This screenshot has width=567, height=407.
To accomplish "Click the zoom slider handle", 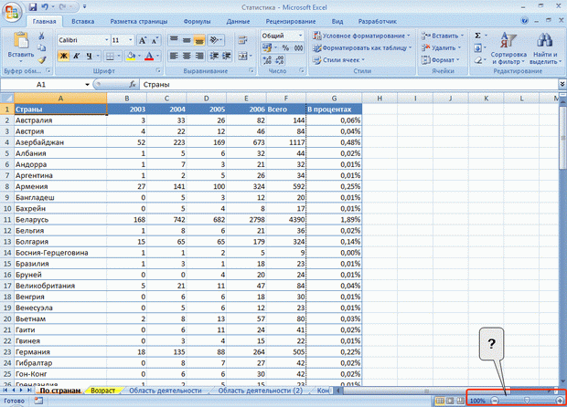I will point(527,401).
